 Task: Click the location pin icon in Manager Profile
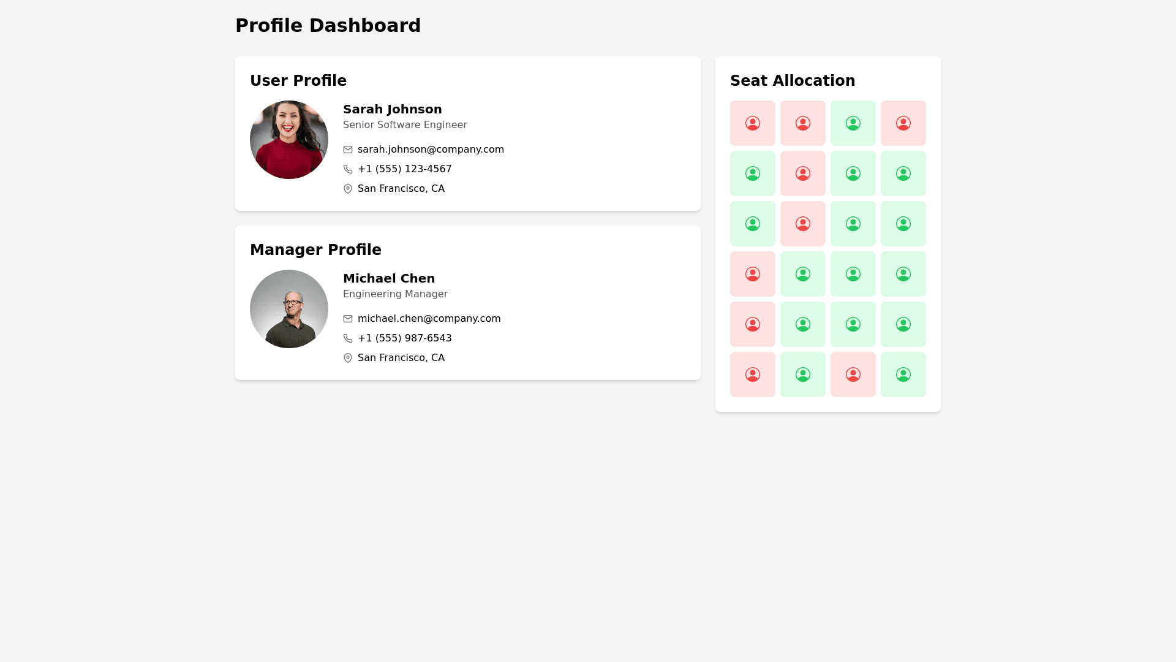348,358
